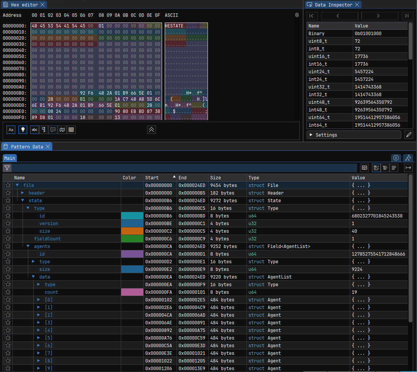The image size is (417, 372).
Task: Expand the Settings section in Data Inspector
Action: (x=354, y=135)
